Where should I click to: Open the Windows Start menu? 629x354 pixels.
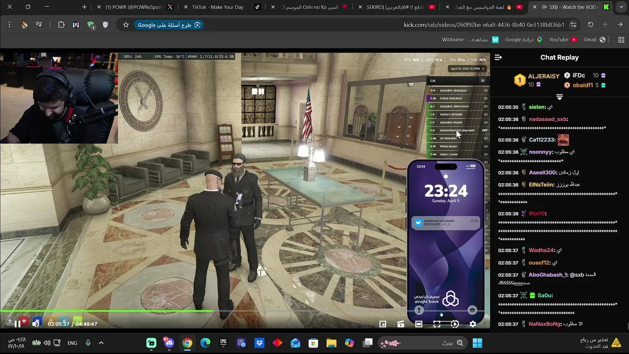click(x=477, y=343)
